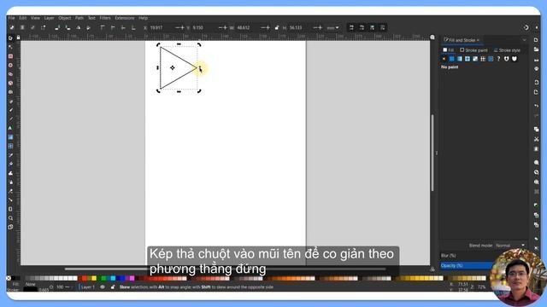The height and width of the screenshot is (307, 547).
Task: Pick the yellow palette swatch
Action: point(94,278)
